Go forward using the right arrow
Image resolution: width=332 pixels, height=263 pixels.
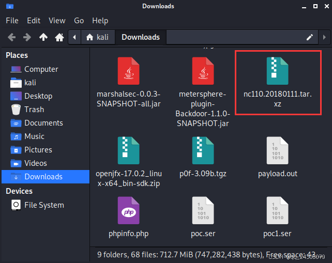point(27,37)
